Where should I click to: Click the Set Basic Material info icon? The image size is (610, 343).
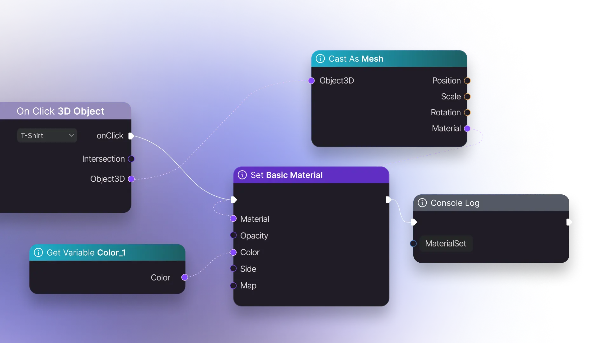(x=242, y=175)
